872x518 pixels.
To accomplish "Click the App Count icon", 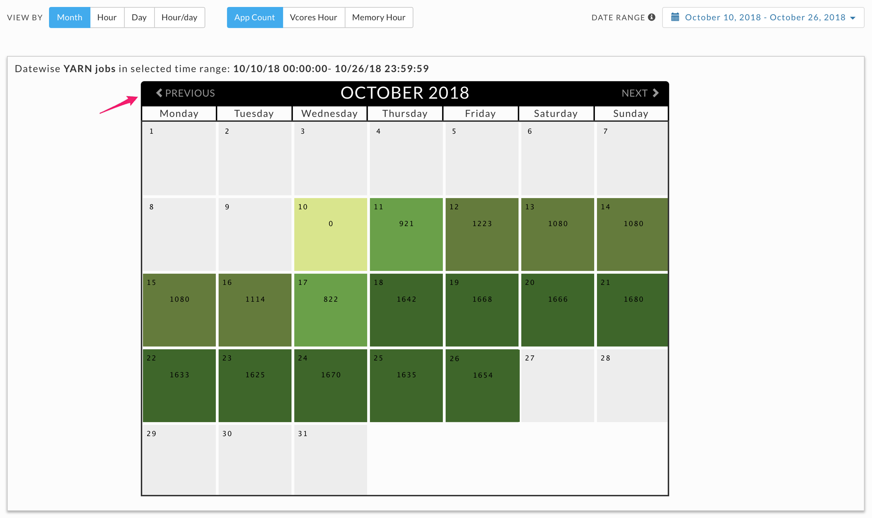I will tap(255, 17).
